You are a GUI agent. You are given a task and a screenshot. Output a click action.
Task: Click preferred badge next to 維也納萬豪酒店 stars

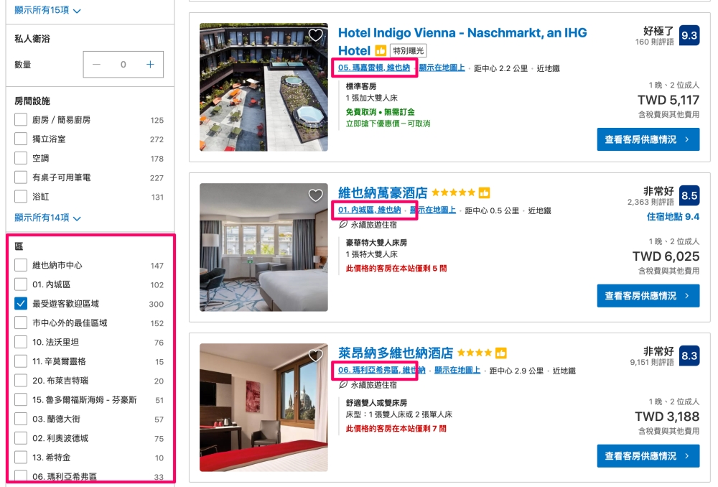(x=484, y=193)
